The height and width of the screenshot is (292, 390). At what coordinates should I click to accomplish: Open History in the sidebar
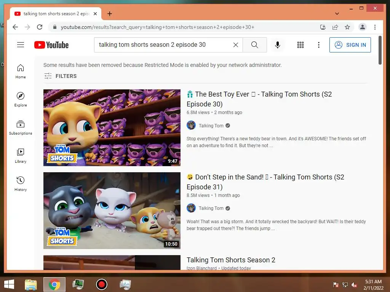(21, 184)
